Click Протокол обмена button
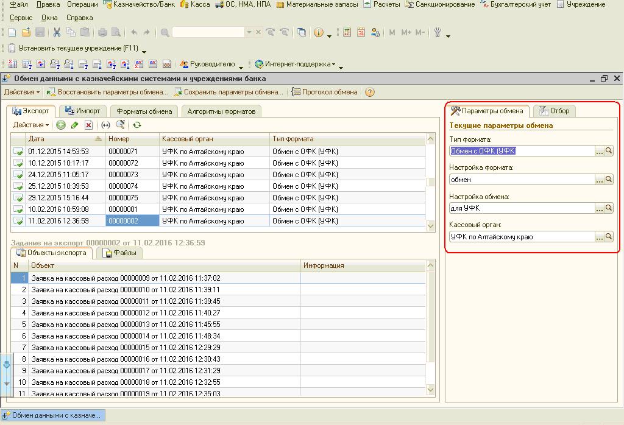 [x=325, y=92]
